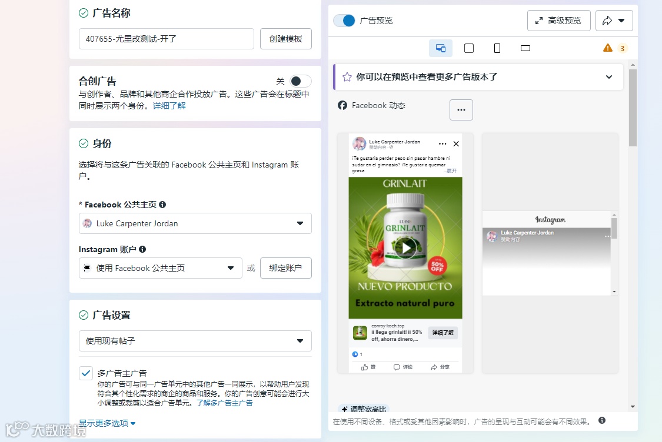The image size is (662, 442).
Task: Open the Facebook 公共主页 Luke Carpenter Jordan dropdown
Action: (195, 223)
